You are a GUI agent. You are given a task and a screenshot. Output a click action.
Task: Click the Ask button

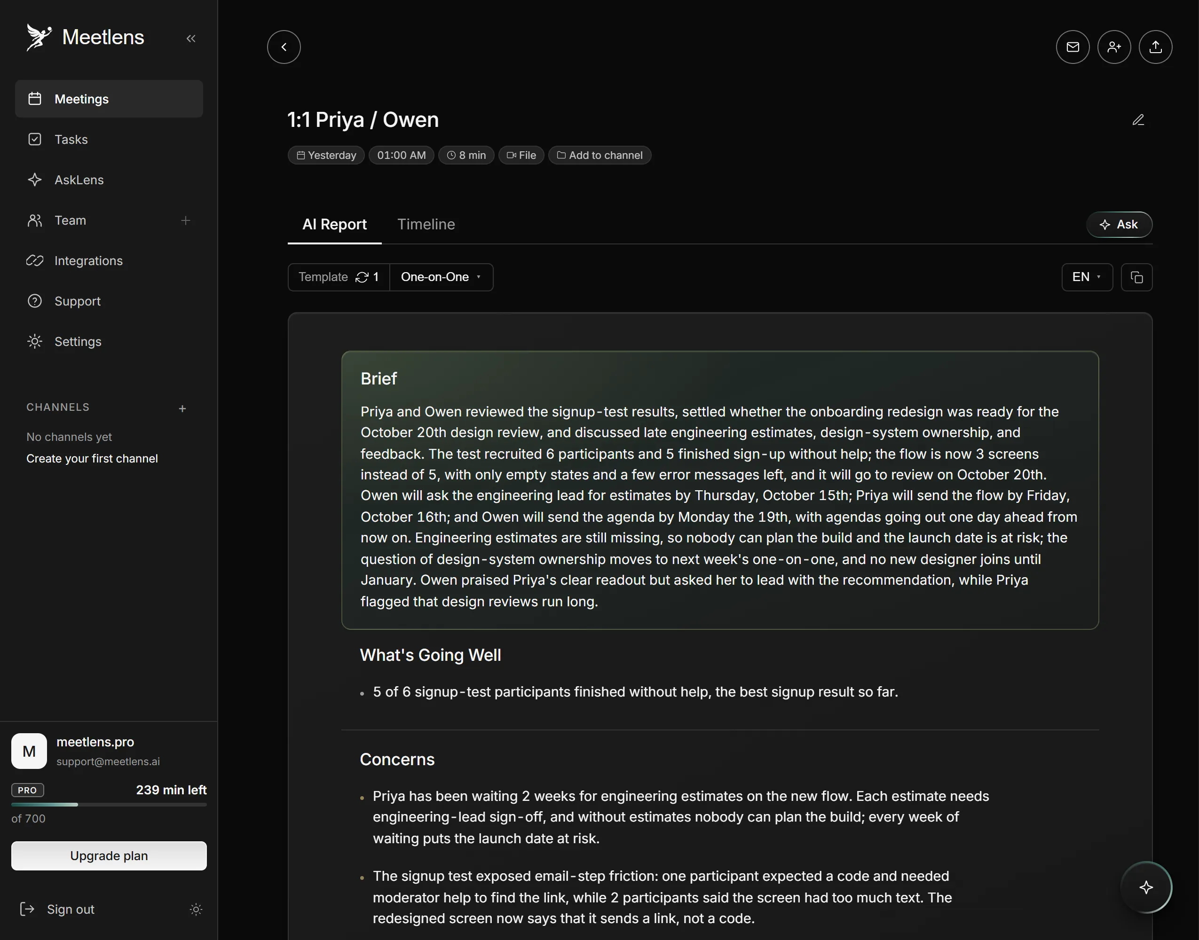[x=1119, y=225]
